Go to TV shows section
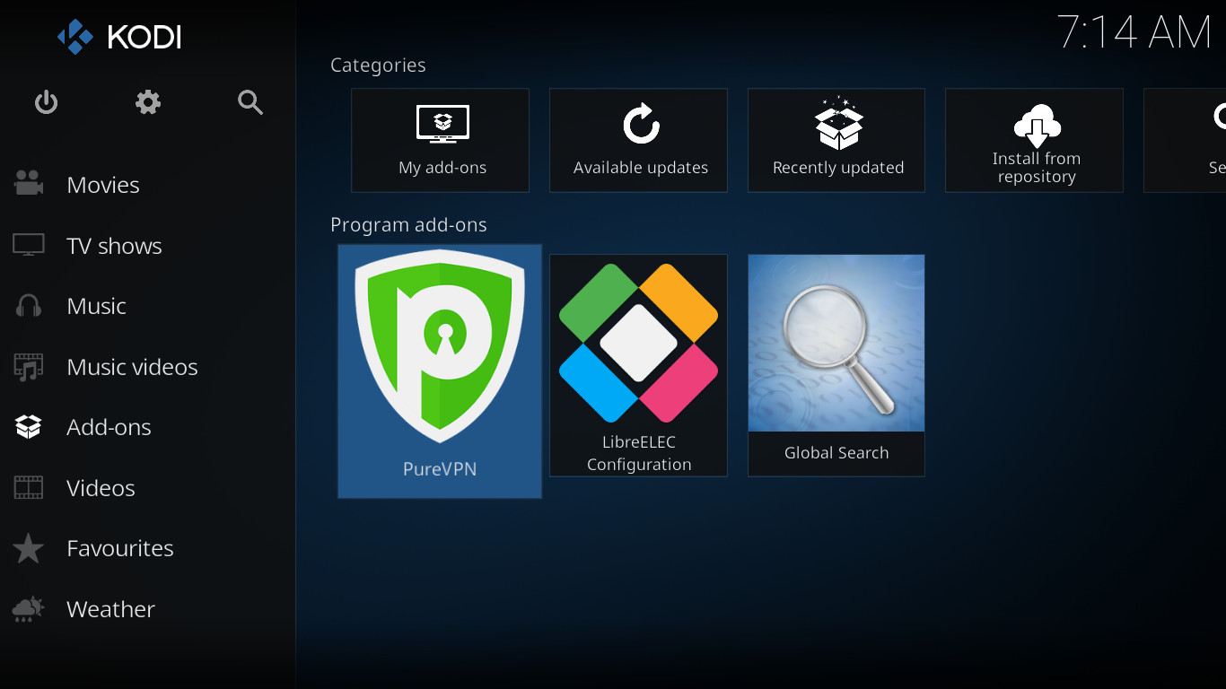 tap(147, 246)
